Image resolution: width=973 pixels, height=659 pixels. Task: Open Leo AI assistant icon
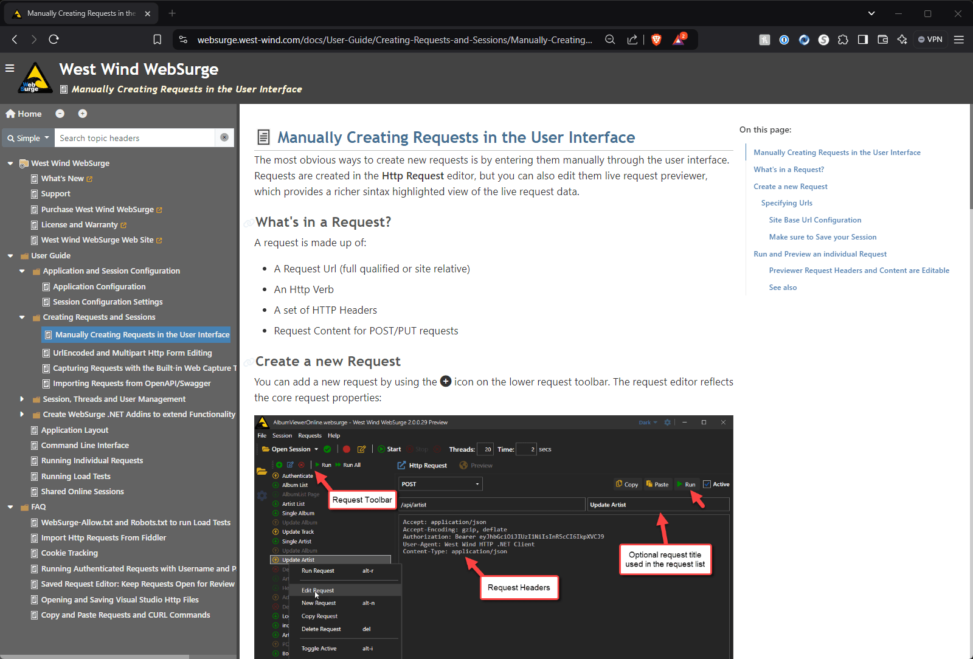(x=902, y=40)
